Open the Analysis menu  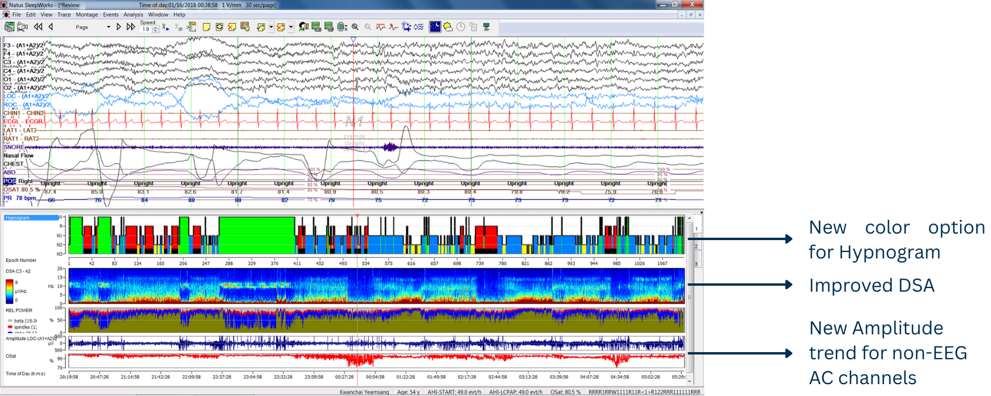pyautogui.click(x=133, y=14)
